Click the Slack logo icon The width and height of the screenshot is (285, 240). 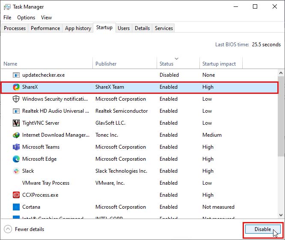(16, 171)
